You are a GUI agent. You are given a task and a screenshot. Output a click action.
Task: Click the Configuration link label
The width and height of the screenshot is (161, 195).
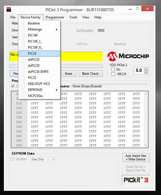85,30
